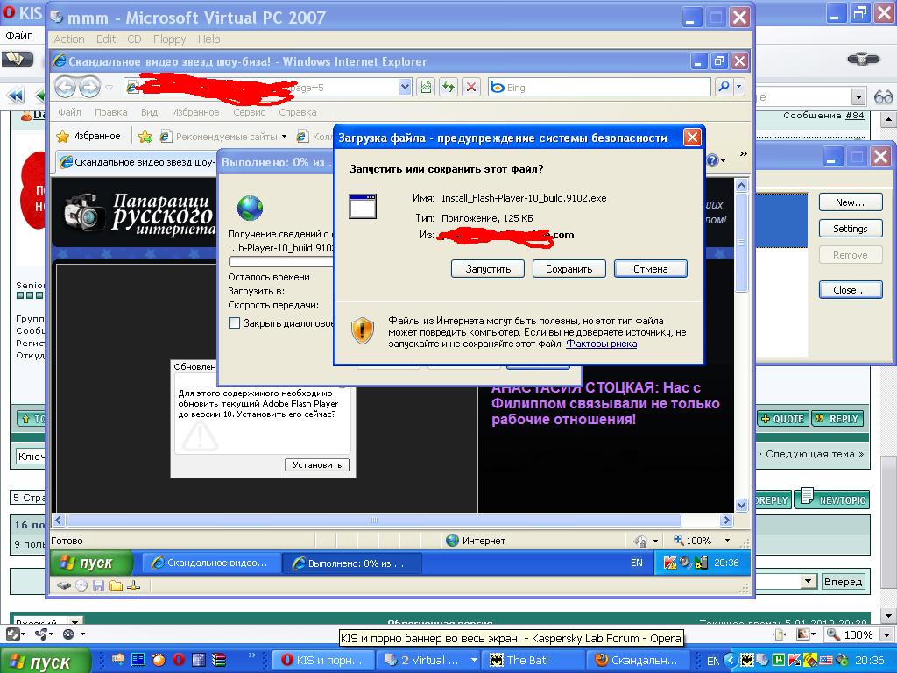Click IE search magnifier button
Screen dimensions: 897x673
pos(724,87)
